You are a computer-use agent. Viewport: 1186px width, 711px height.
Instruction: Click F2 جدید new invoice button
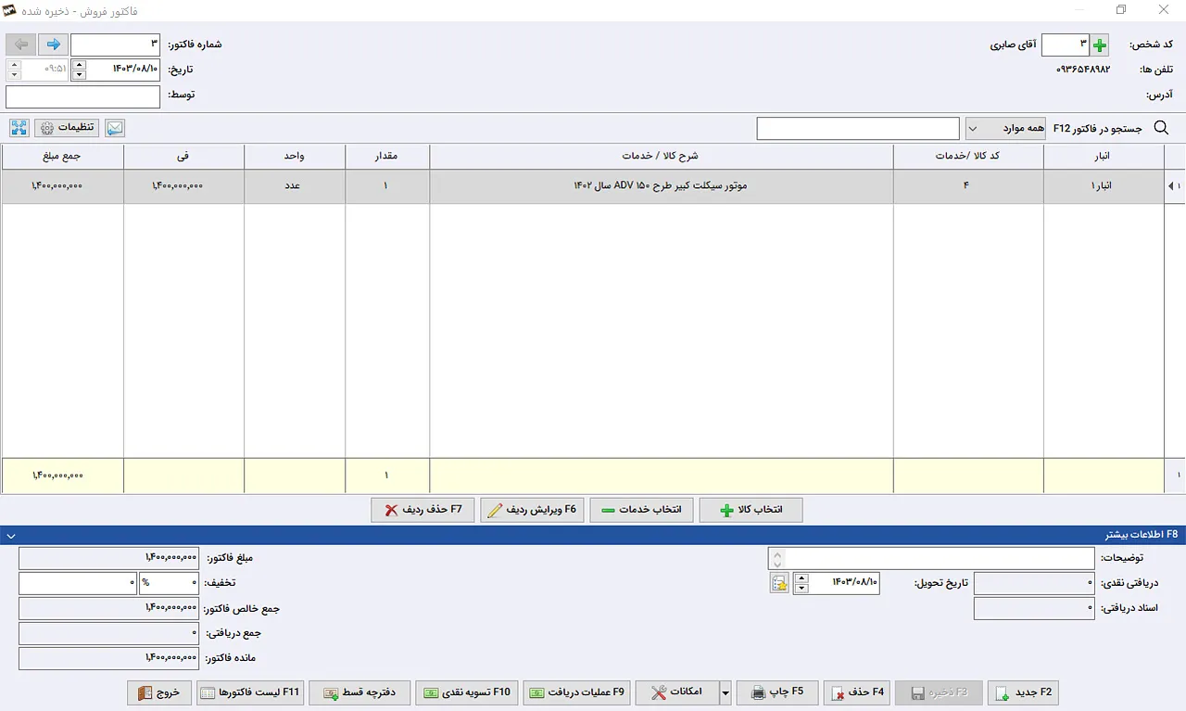(x=1023, y=692)
